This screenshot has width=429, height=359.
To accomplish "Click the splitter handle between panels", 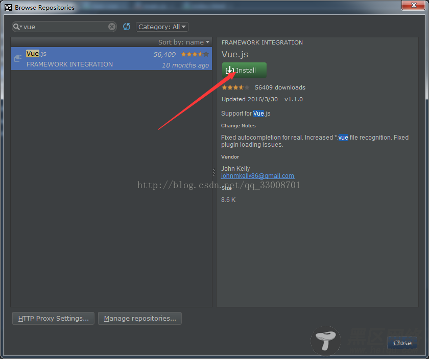I will (x=214, y=172).
